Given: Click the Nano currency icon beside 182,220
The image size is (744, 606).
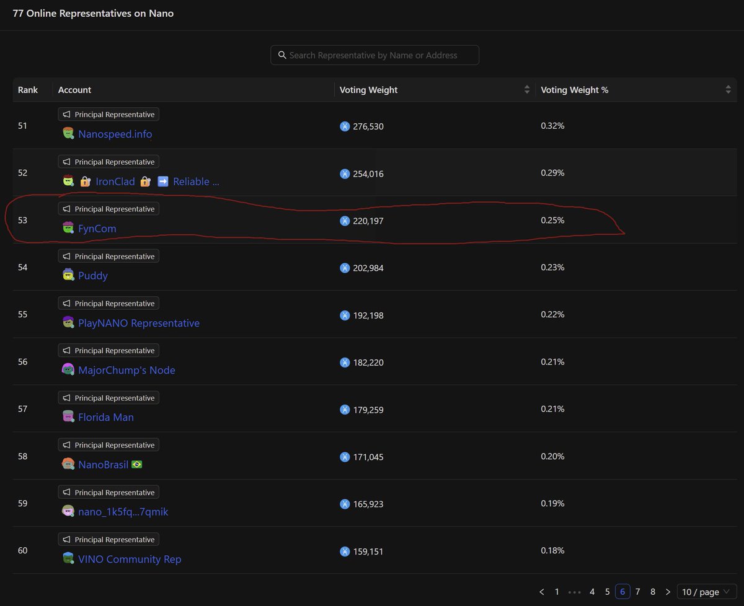Looking at the screenshot, I should (x=345, y=362).
